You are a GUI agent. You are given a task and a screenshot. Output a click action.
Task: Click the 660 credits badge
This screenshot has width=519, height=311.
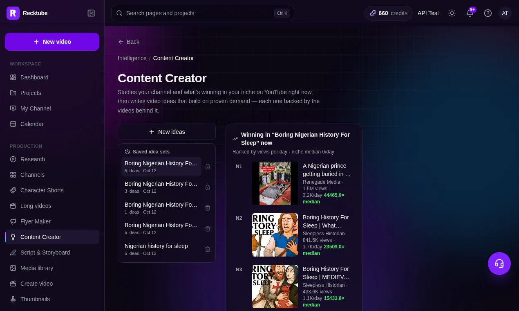point(388,13)
